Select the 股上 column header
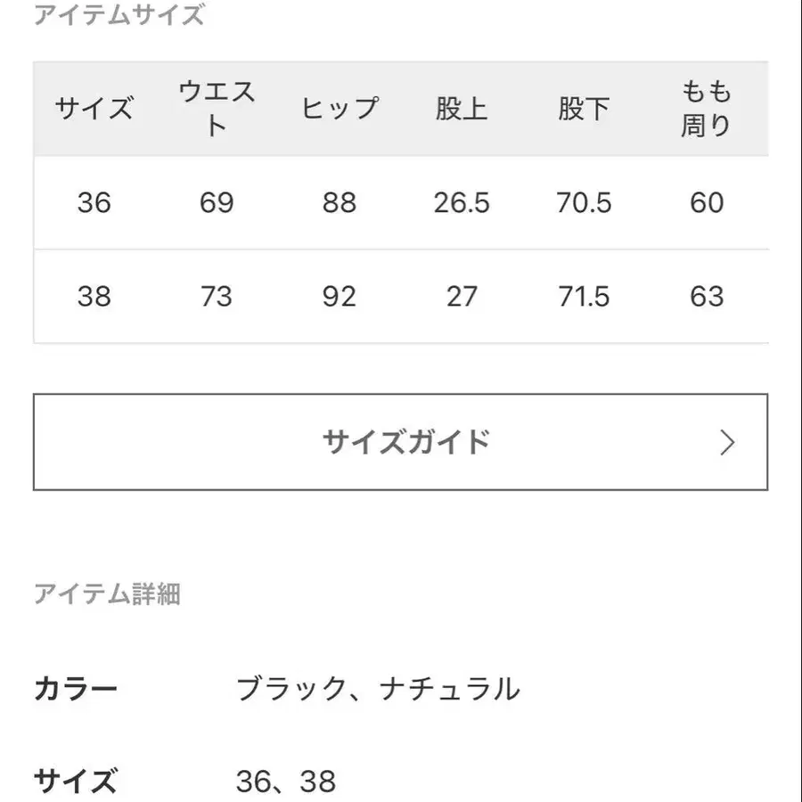The height and width of the screenshot is (802, 802). (x=462, y=107)
